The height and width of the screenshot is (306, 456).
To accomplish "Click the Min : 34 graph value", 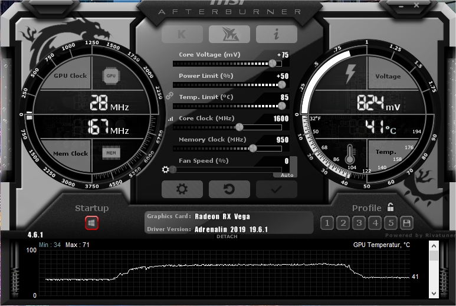I will [x=50, y=245].
